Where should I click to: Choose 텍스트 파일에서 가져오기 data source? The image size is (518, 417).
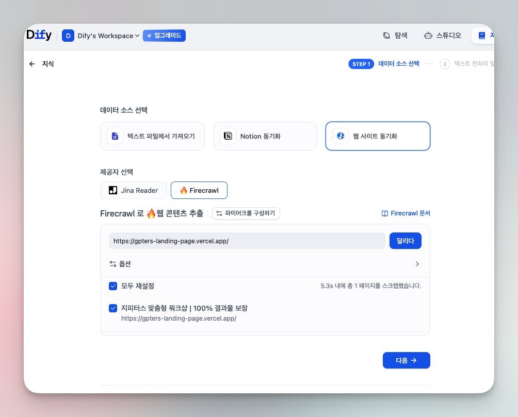coord(152,136)
